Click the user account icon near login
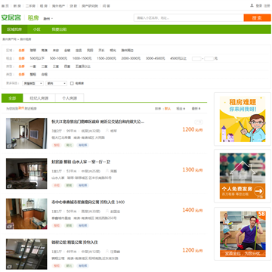 coord(252,5)
